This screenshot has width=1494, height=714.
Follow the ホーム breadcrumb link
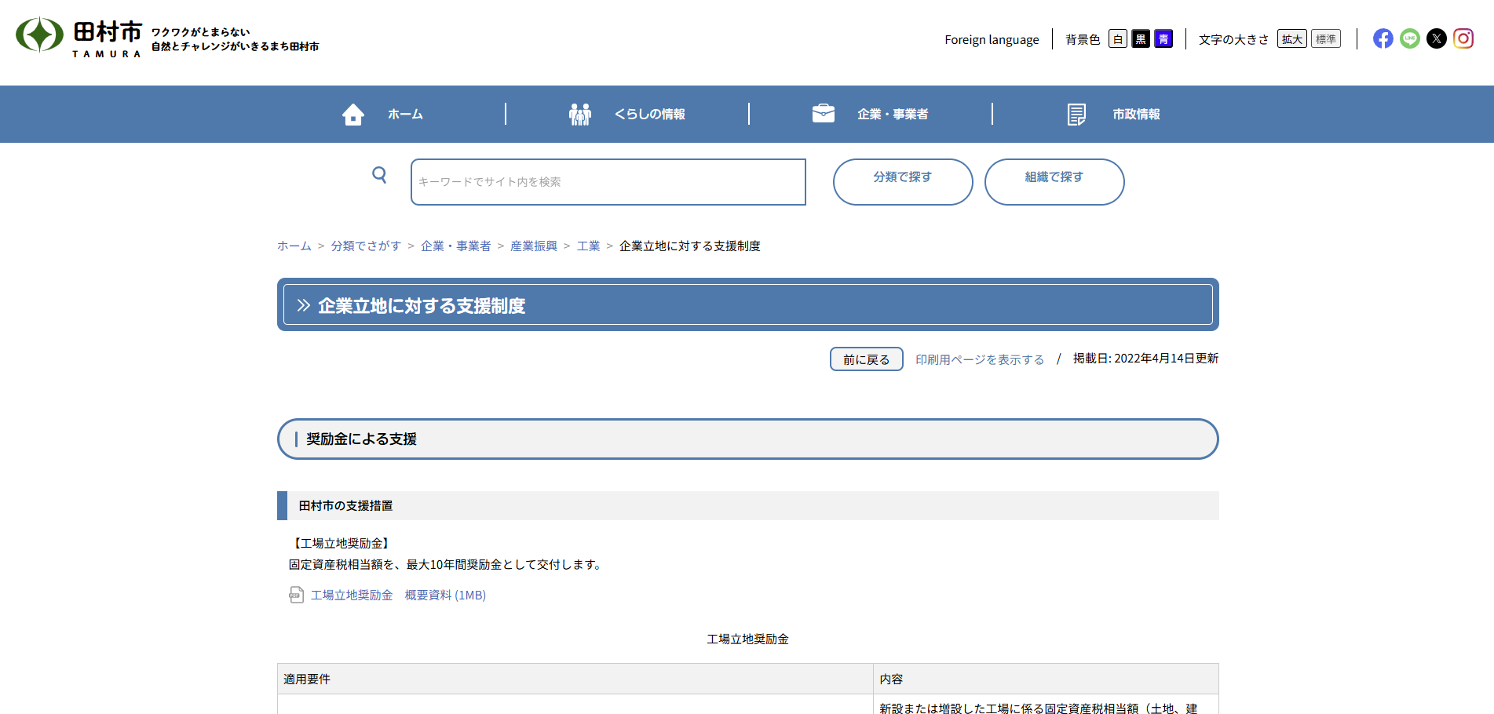coord(294,246)
